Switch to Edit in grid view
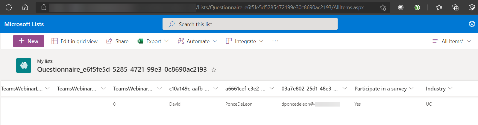This screenshot has height=125, width=478. coord(75,41)
